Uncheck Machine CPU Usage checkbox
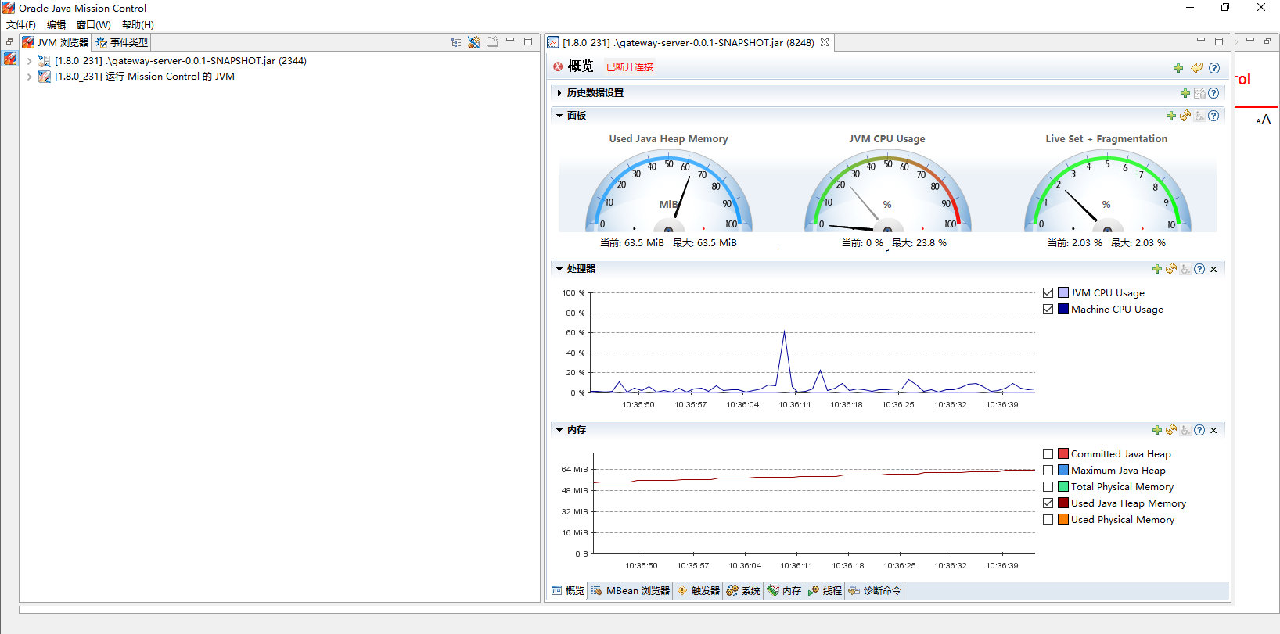This screenshot has height=634, width=1280. (1048, 309)
